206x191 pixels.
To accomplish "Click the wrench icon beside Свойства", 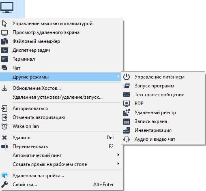I will point(4,185).
